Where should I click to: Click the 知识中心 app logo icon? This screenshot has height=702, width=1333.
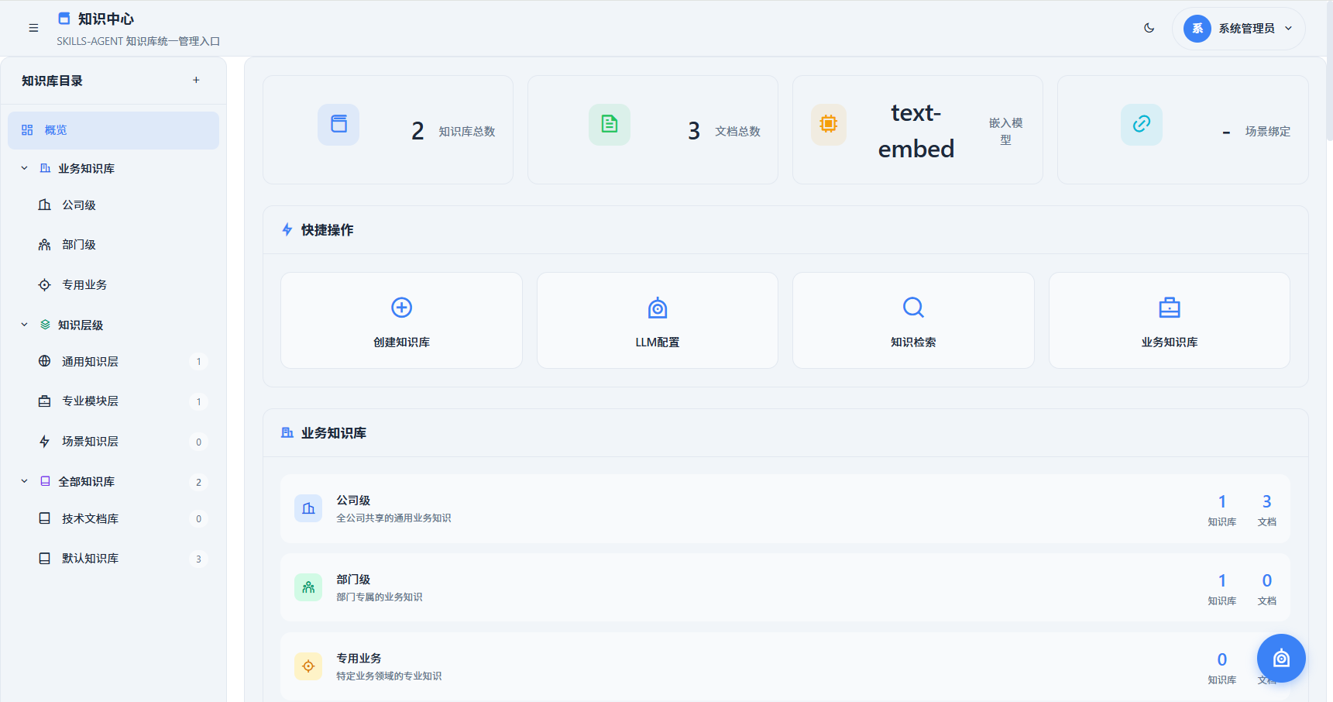point(64,18)
